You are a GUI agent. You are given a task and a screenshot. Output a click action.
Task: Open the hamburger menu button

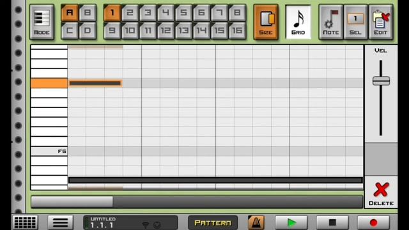point(60,222)
